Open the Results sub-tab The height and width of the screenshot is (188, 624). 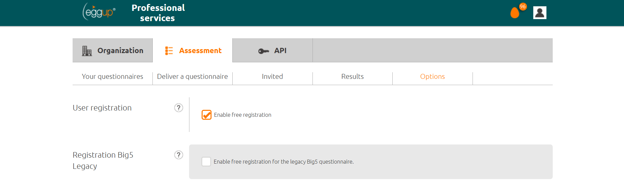pos(353,77)
